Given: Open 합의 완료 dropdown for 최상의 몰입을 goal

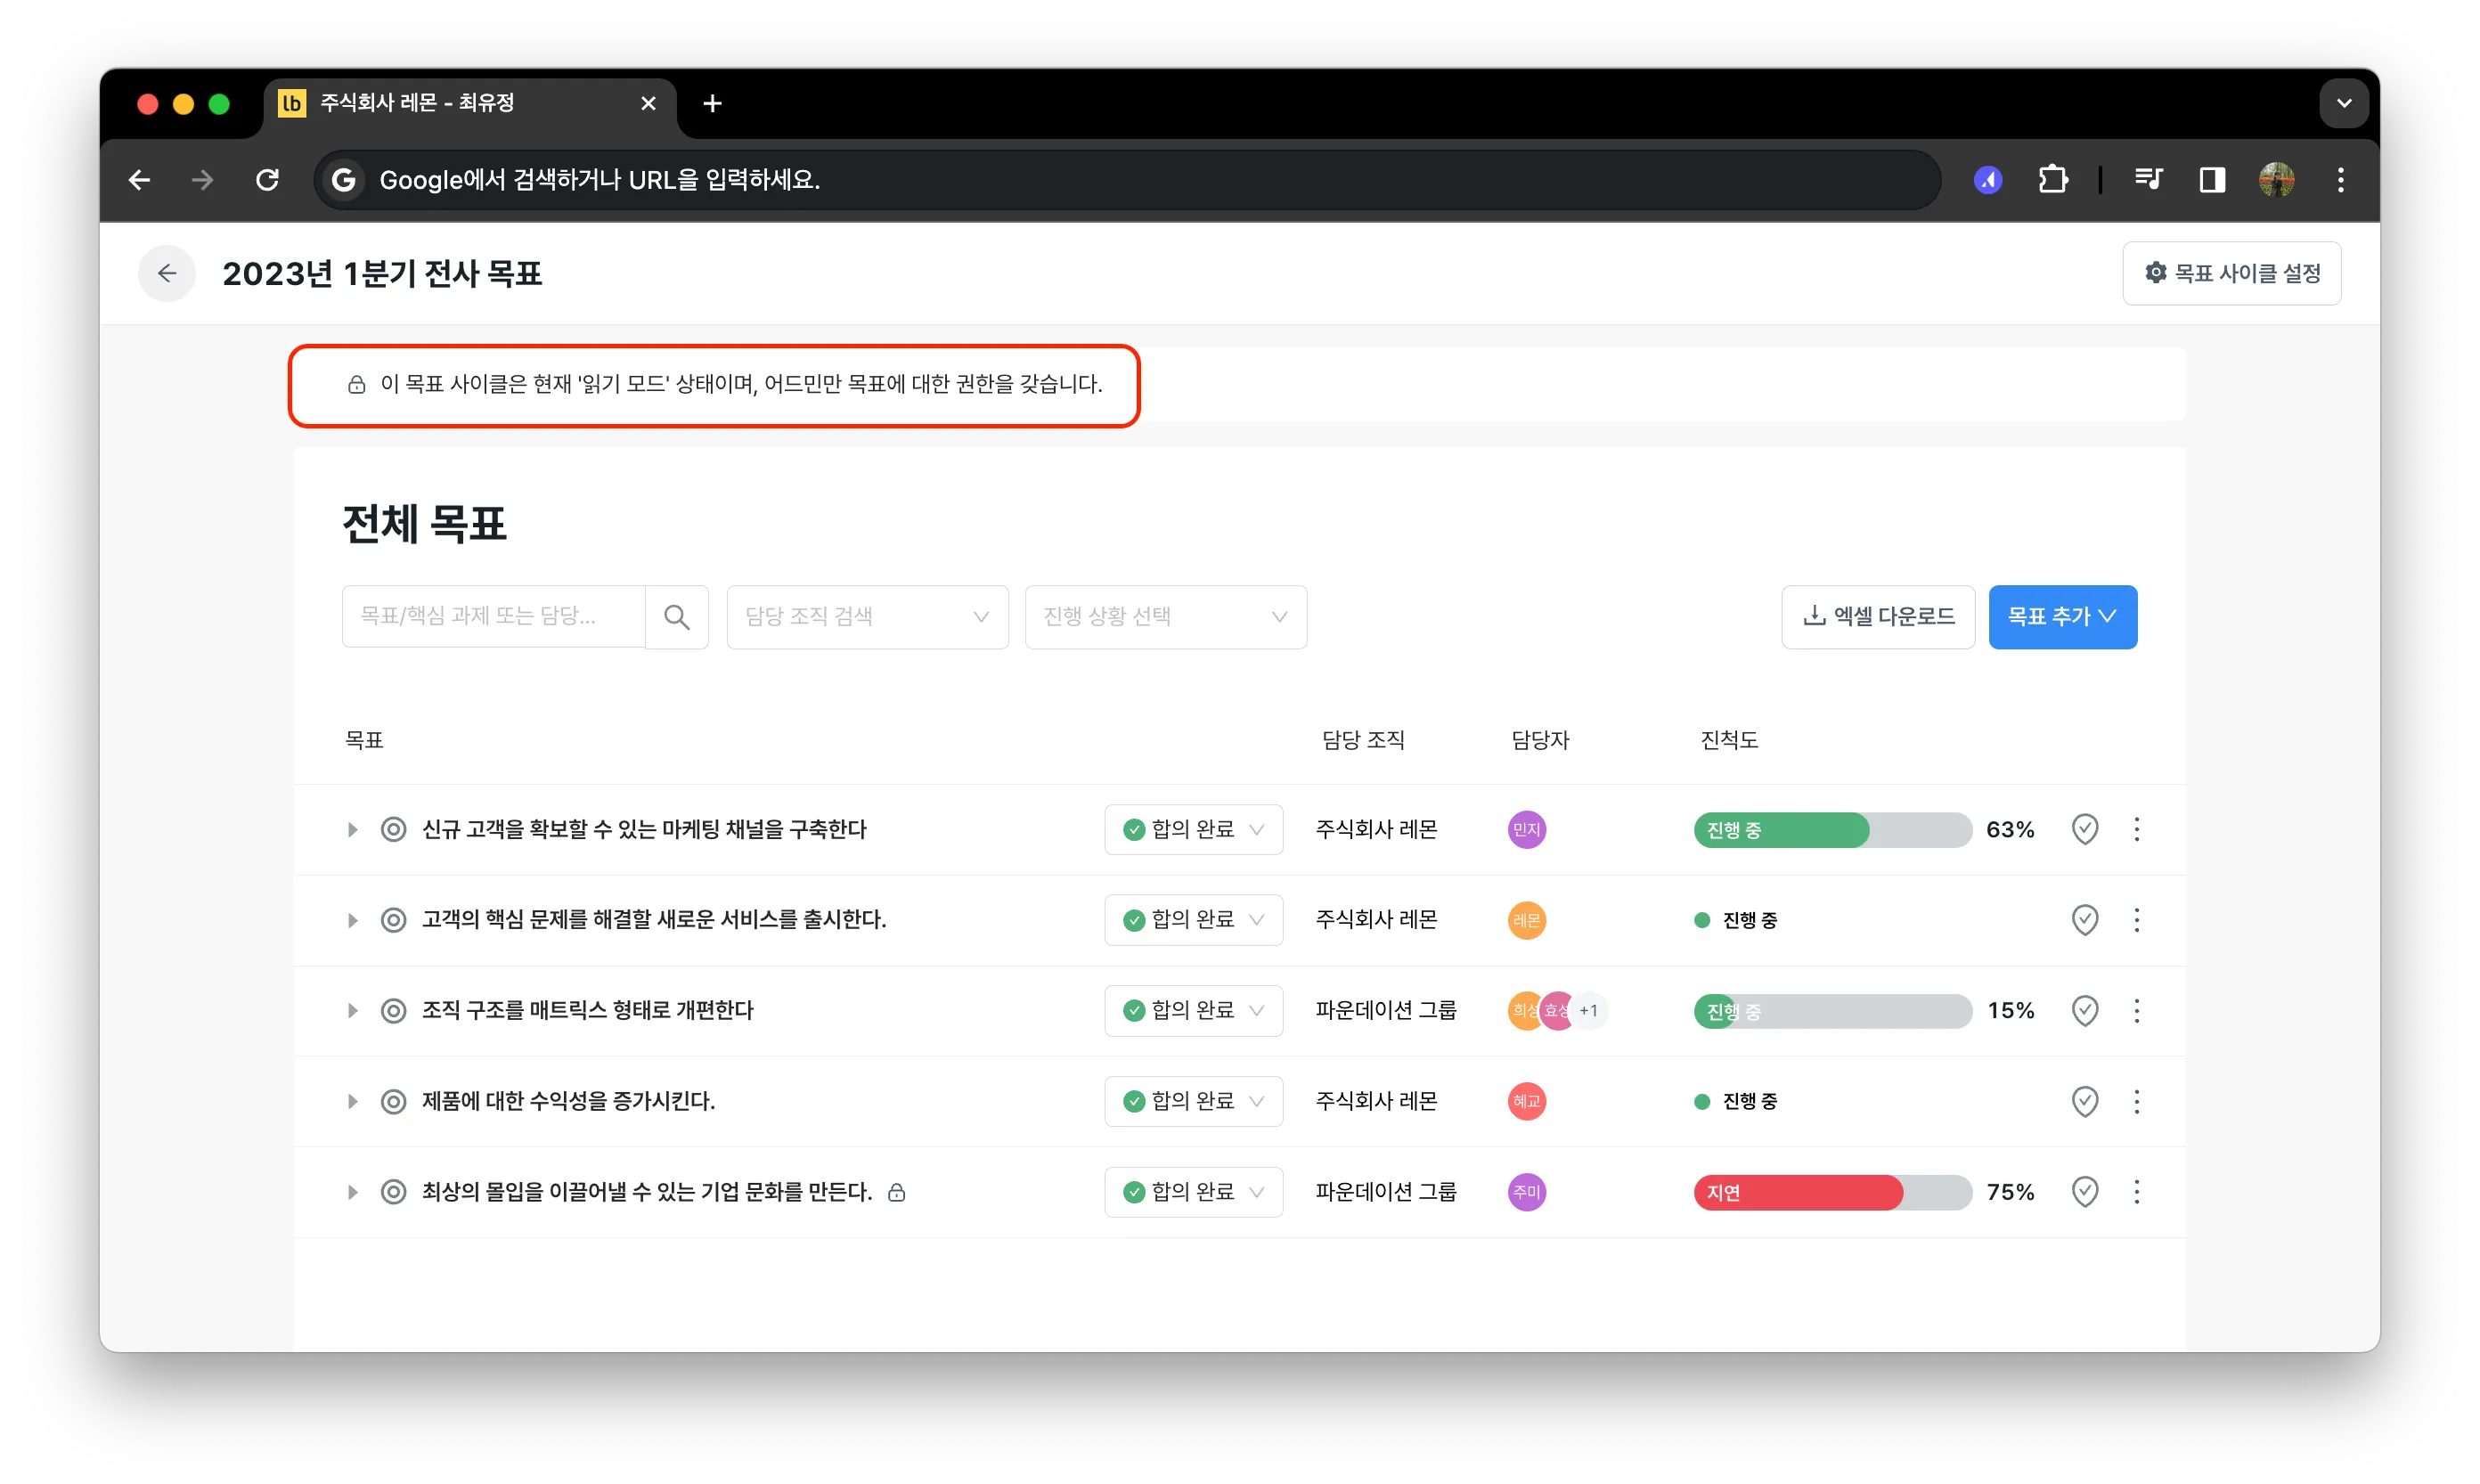Looking at the screenshot, I should point(1194,1191).
